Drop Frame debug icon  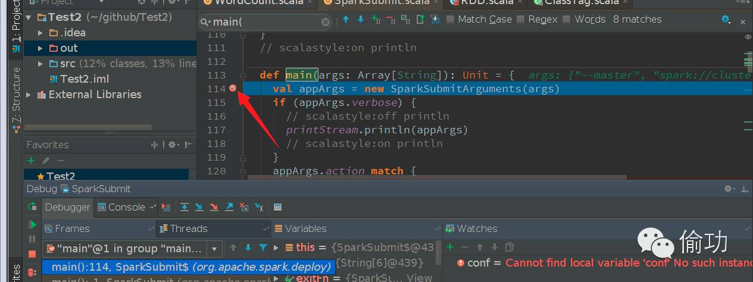coord(244,207)
